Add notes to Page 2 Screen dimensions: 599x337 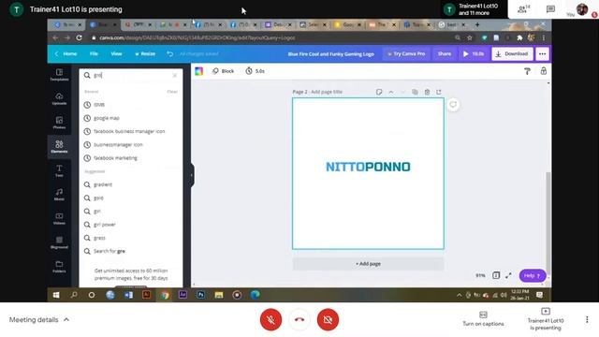(x=378, y=92)
